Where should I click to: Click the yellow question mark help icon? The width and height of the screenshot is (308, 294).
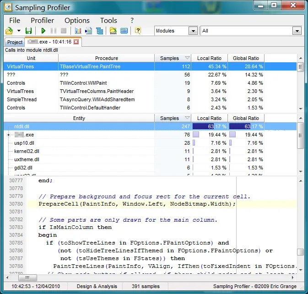(x=138, y=31)
